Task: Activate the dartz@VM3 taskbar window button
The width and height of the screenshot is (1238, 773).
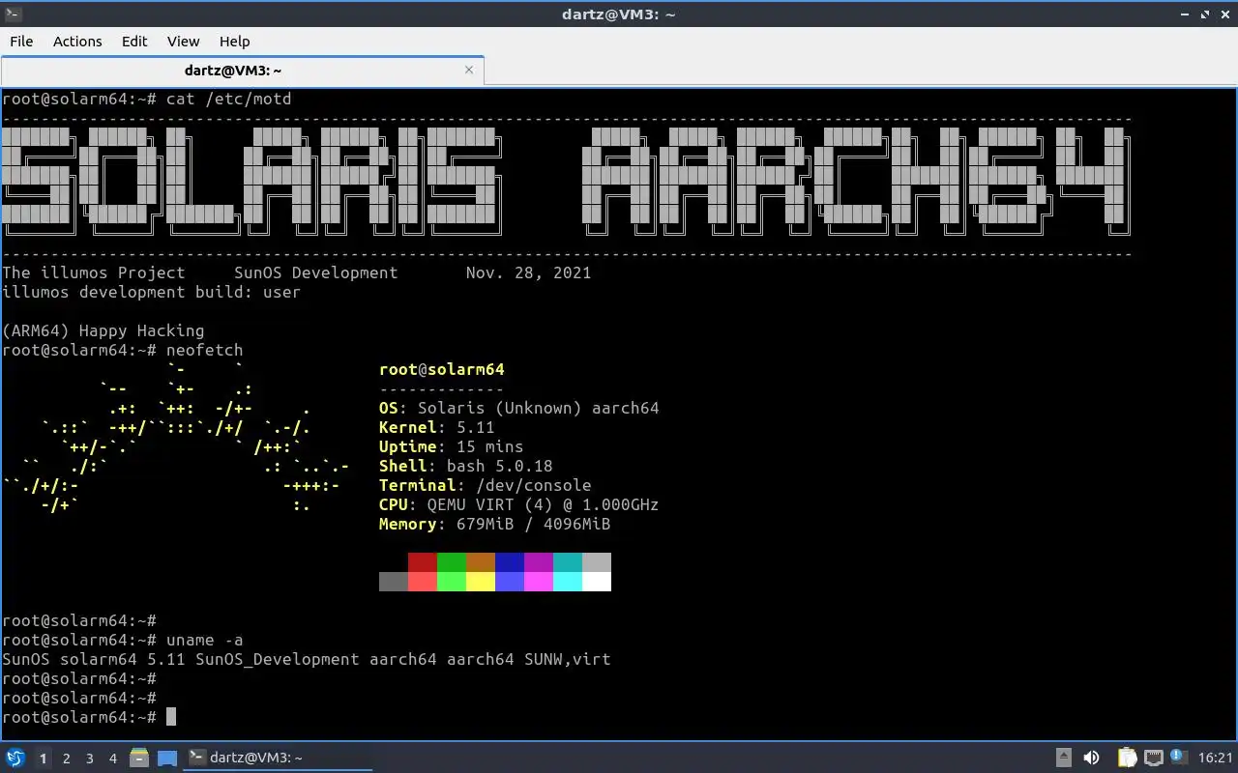Action: [278, 758]
